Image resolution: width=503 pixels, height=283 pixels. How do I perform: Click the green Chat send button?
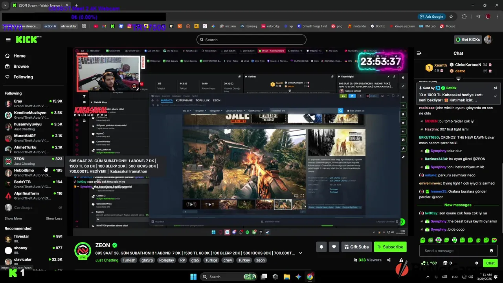click(490, 263)
